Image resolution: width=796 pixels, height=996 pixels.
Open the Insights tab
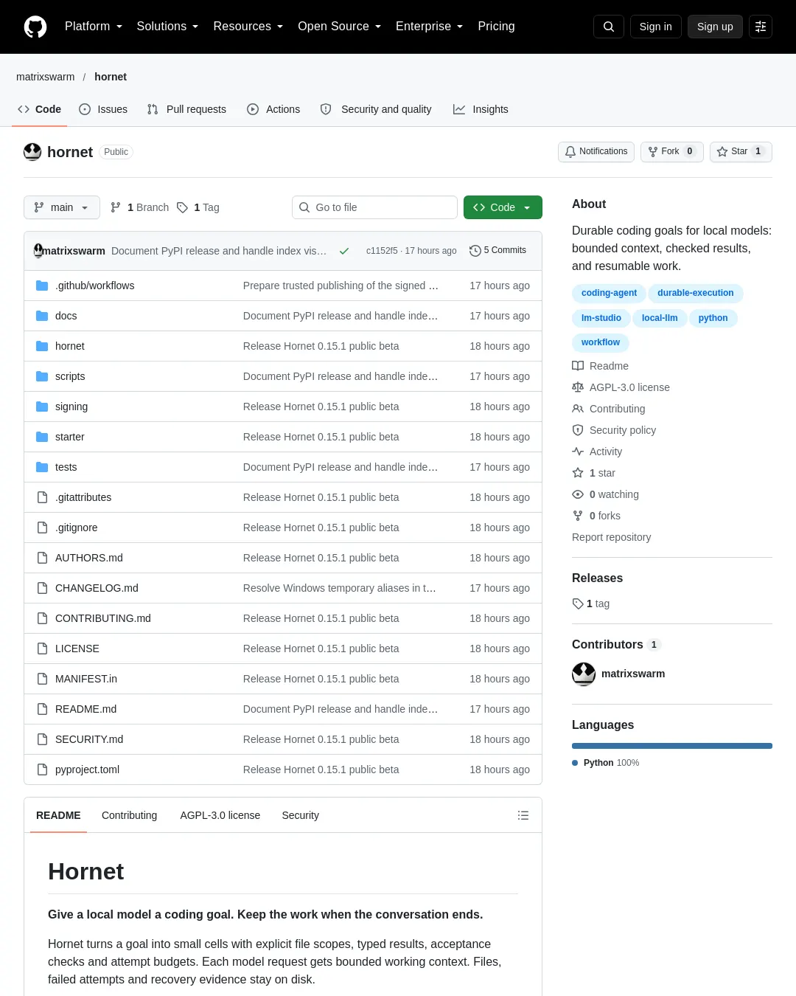tap(481, 109)
